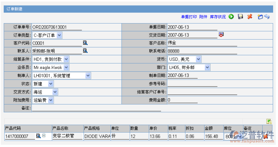Click the 库存状况 inventory status link
Image resolution: width=278 pixels, height=147 pixels.
point(218,17)
